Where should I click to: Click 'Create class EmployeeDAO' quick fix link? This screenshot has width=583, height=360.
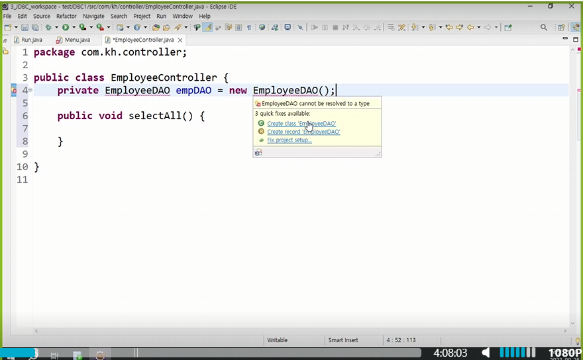point(301,123)
